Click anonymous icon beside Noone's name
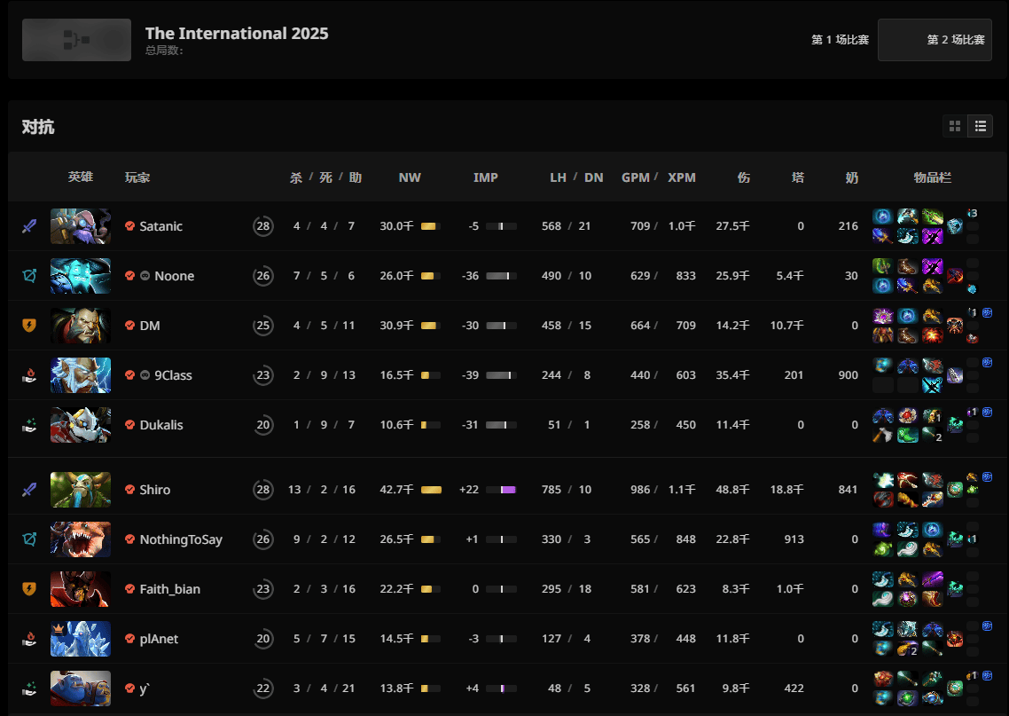1009x716 pixels. [145, 276]
